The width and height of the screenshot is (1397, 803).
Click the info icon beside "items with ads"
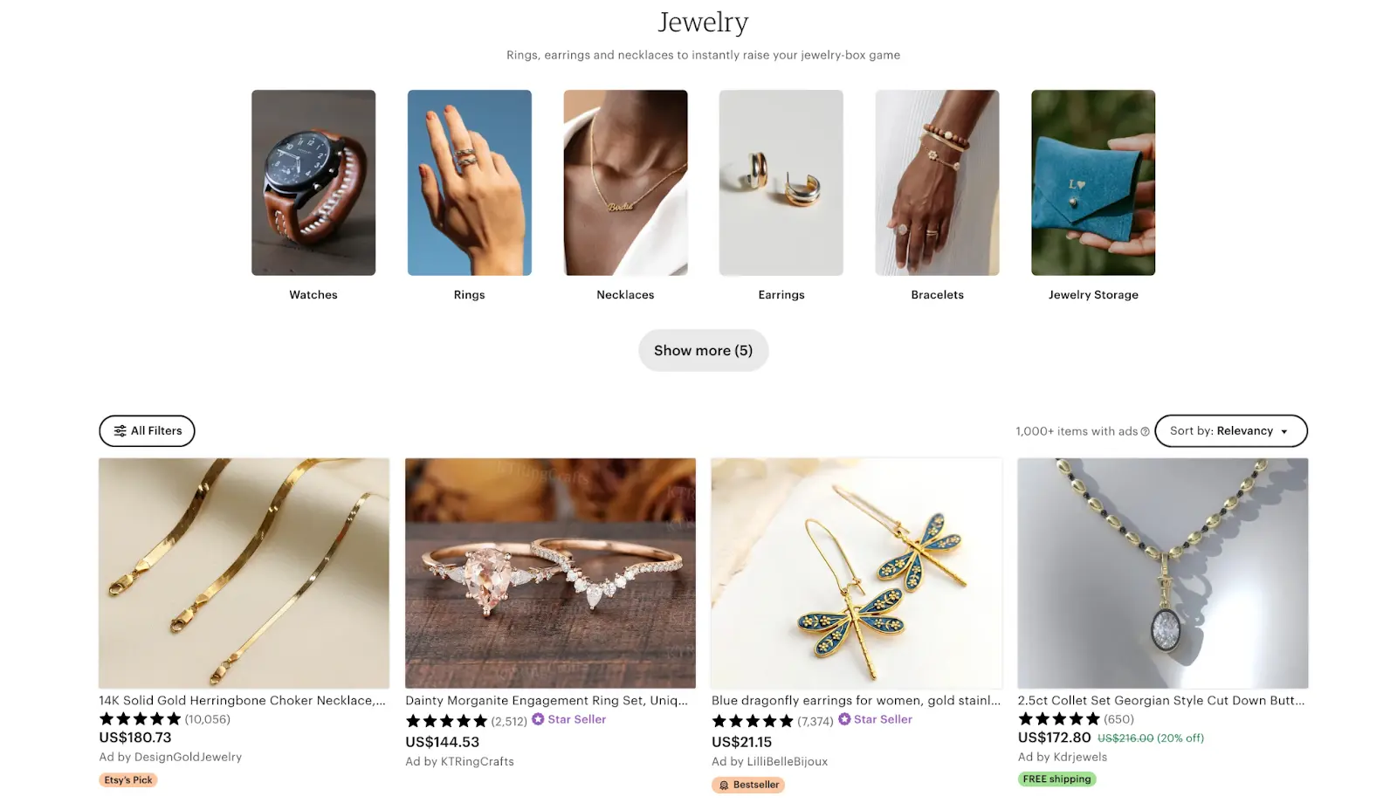click(x=1145, y=430)
